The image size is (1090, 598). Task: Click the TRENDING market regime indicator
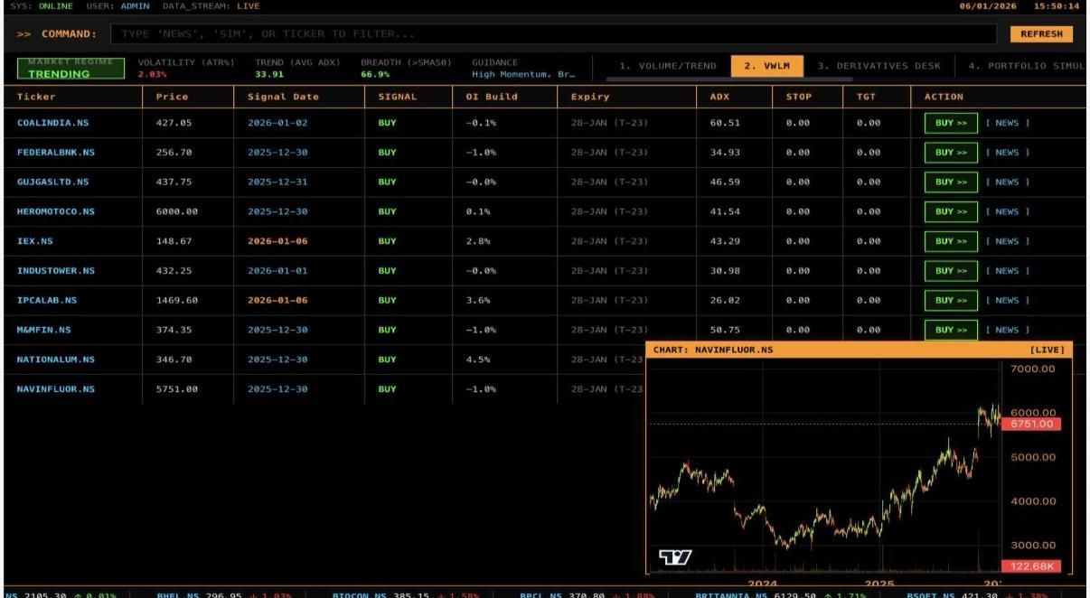click(70, 70)
